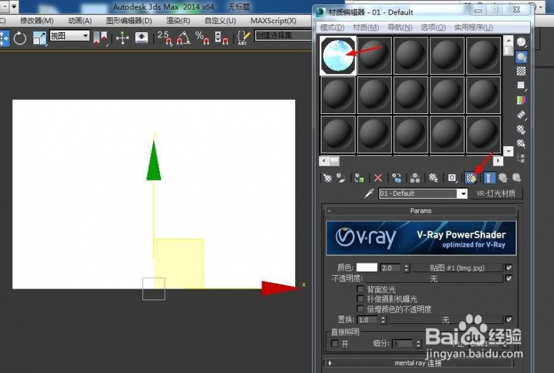The image size is (554, 373).
Task: Click Video Color Check icon
Action: click(521, 100)
